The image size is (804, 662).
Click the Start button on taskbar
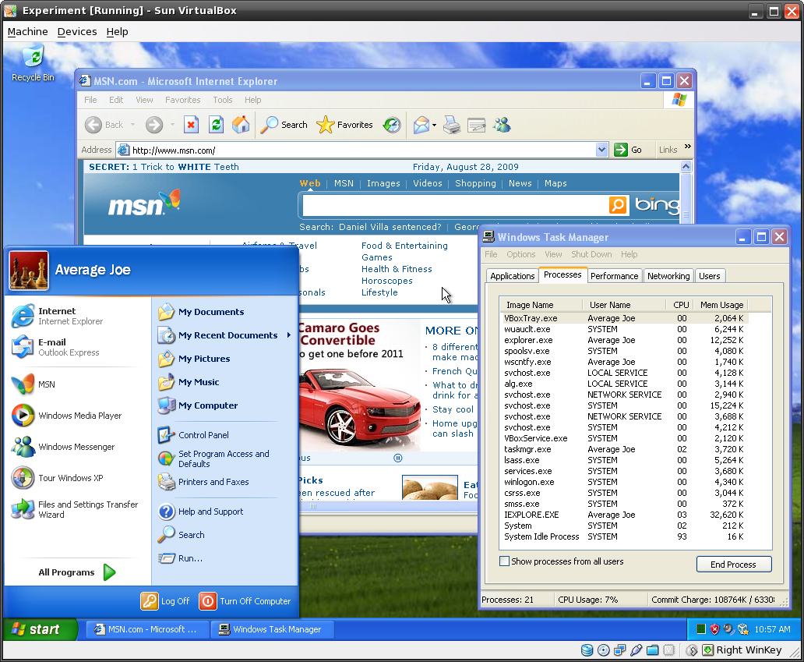coord(40,629)
